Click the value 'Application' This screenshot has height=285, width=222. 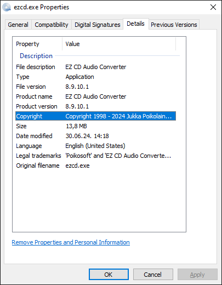(79, 77)
